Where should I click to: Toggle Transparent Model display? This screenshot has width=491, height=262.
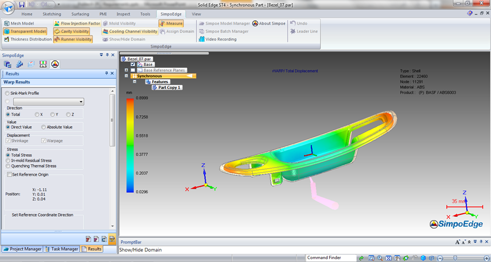25,31
